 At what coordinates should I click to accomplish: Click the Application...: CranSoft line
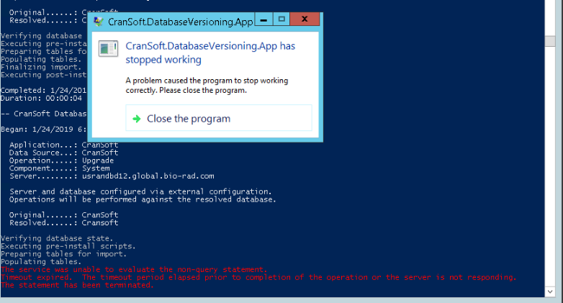click(63, 145)
